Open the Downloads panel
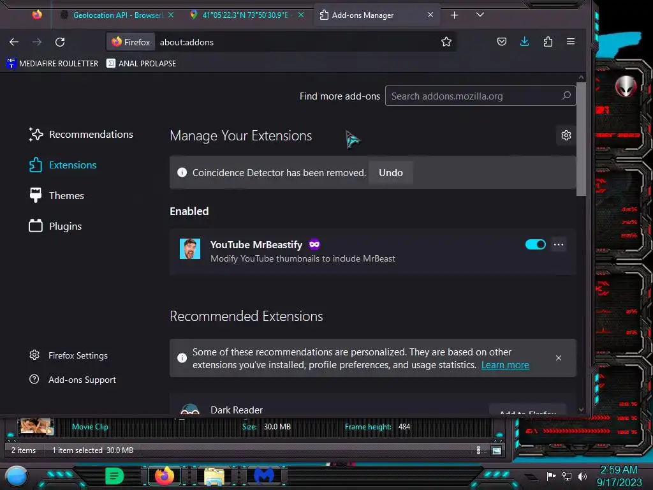The width and height of the screenshot is (653, 490). tap(525, 41)
